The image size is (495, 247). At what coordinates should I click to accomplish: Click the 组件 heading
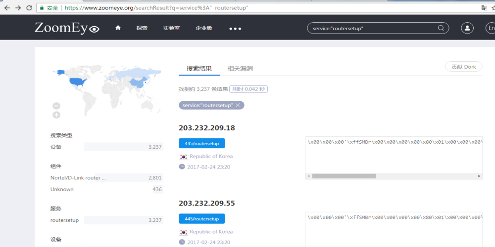pos(55,166)
